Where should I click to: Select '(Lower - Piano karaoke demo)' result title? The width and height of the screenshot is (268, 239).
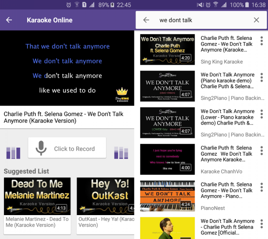pyautogui.click(x=227, y=117)
